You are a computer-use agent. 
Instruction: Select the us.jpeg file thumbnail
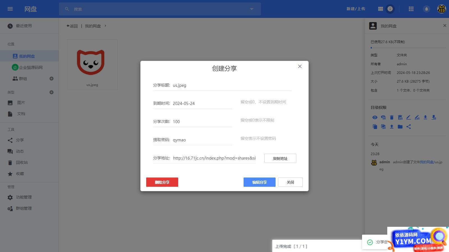[x=92, y=65]
